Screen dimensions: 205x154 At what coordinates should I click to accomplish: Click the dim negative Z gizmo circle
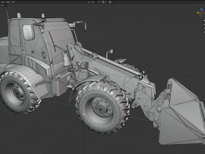pyautogui.click(x=202, y=17)
